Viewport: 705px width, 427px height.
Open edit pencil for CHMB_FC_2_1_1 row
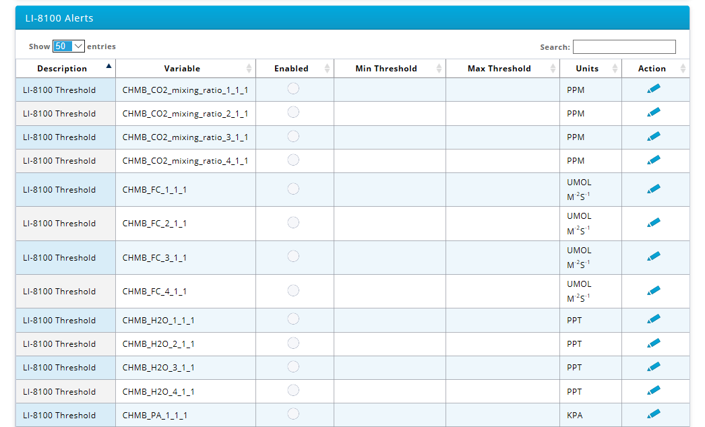point(654,222)
